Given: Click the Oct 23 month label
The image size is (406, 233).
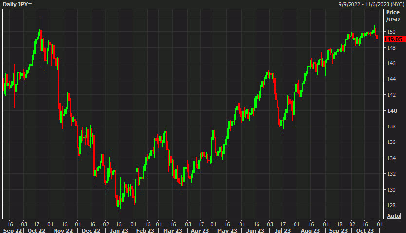Looking at the screenshot, I should pyautogui.click(x=365, y=230).
